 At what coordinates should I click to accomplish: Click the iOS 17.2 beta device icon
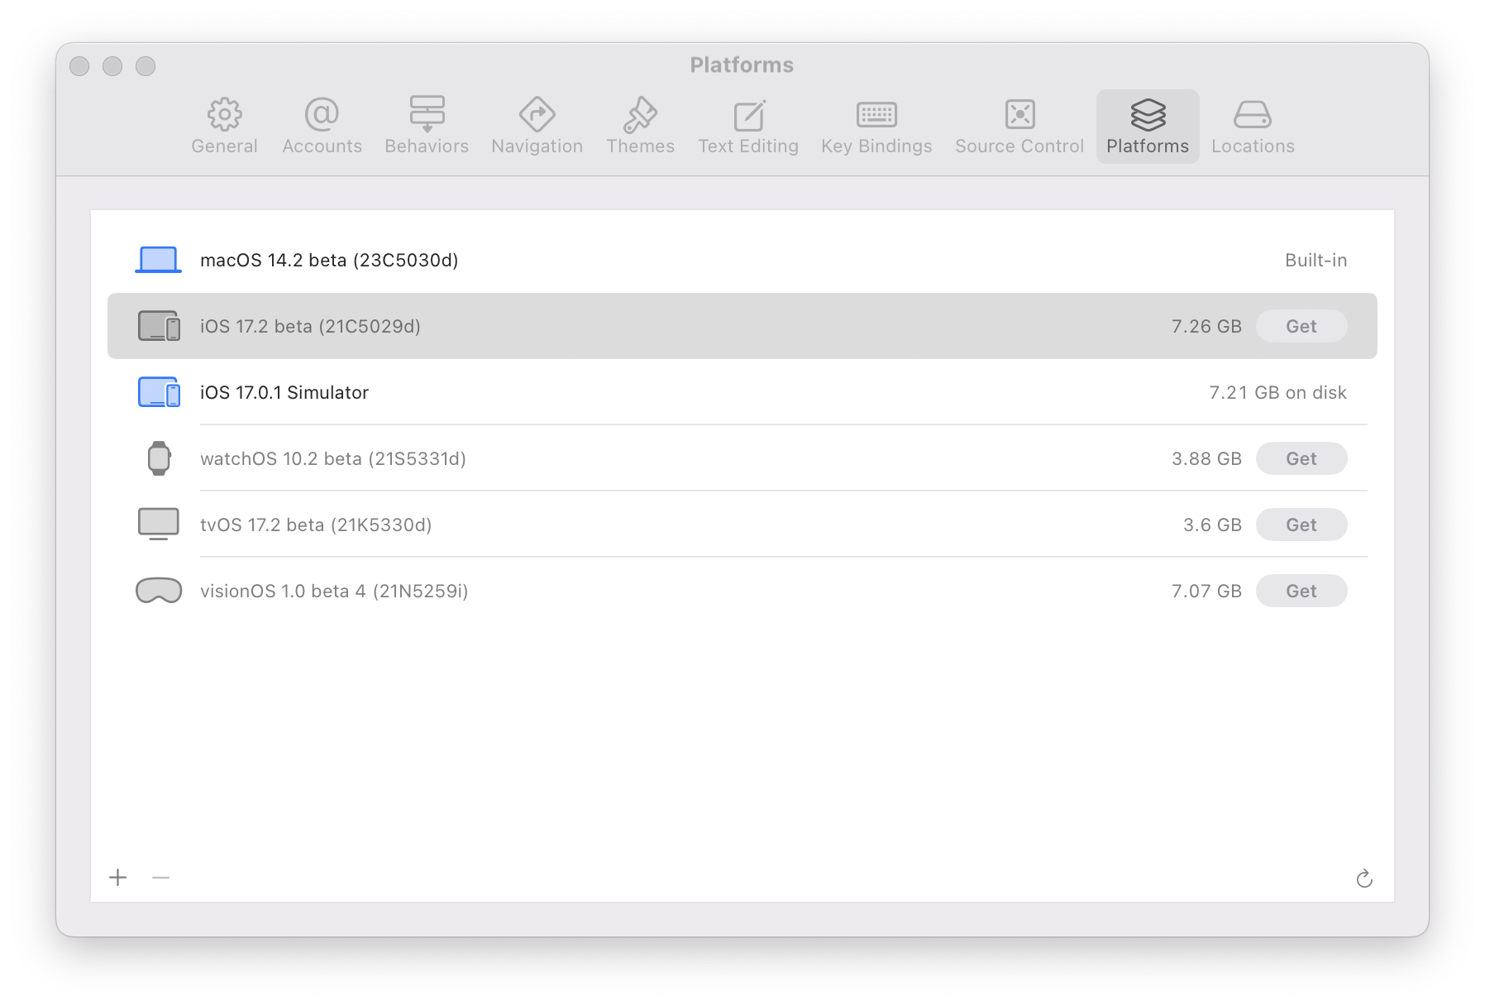pos(159,326)
